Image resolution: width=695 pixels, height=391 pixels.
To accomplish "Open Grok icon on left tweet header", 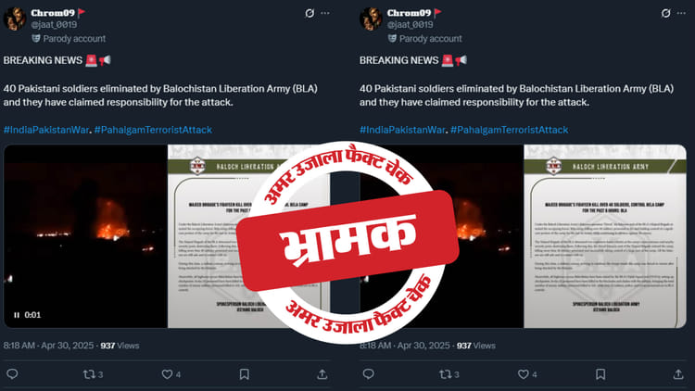I will [310, 13].
